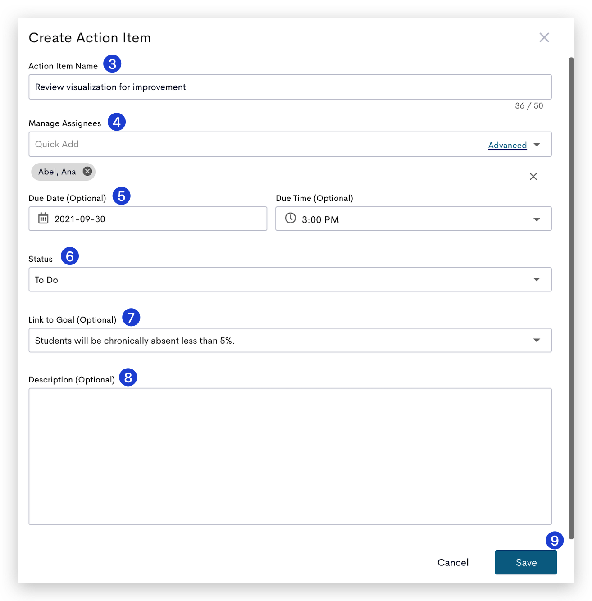Click inside the Description text area
This screenshot has height=601, width=592.
pyautogui.click(x=290, y=456)
